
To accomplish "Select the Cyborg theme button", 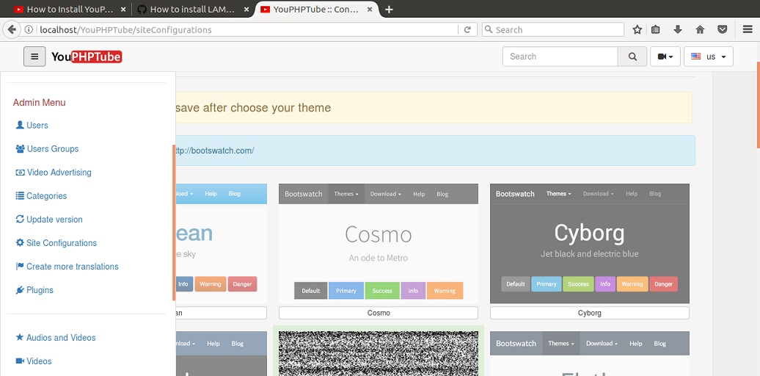I will click(589, 313).
